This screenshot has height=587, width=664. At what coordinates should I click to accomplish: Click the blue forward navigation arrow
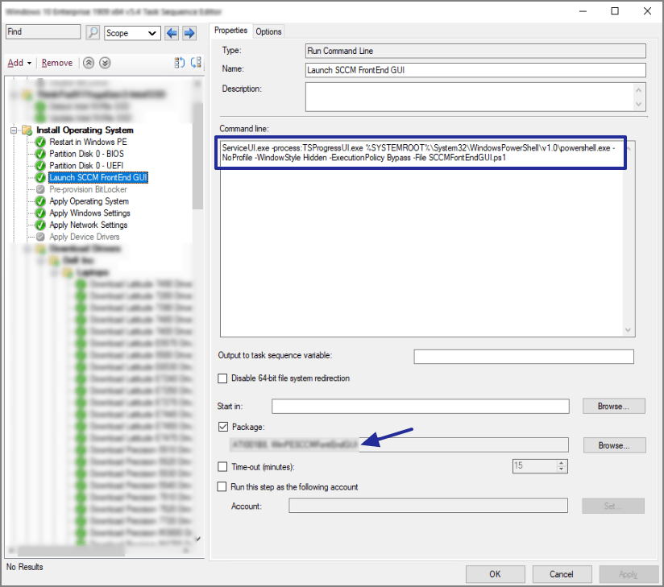tap(188, 32)
